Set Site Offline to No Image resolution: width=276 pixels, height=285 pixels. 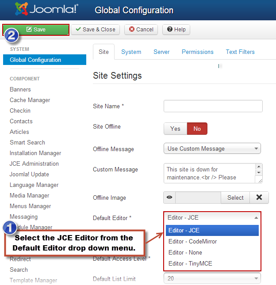[x=197, y=129]
